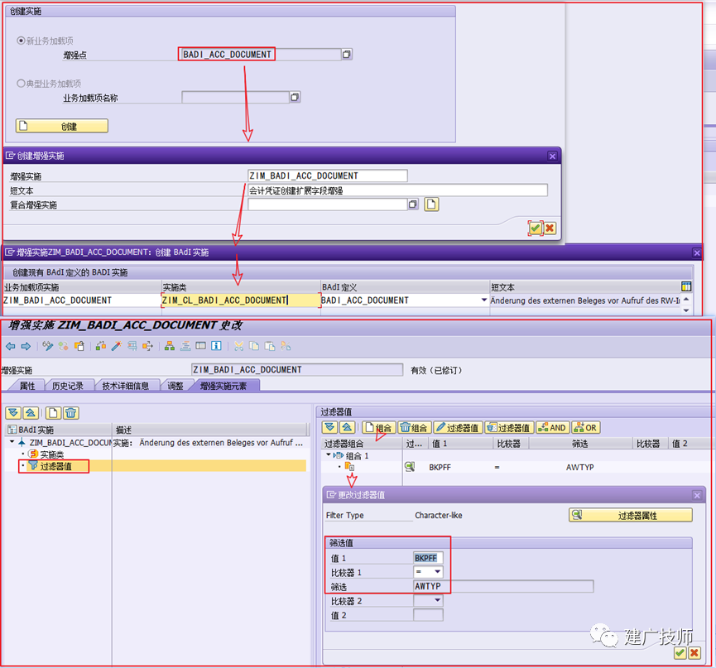Click the AND button
The image size is (716, 668).
coord(552,427)
